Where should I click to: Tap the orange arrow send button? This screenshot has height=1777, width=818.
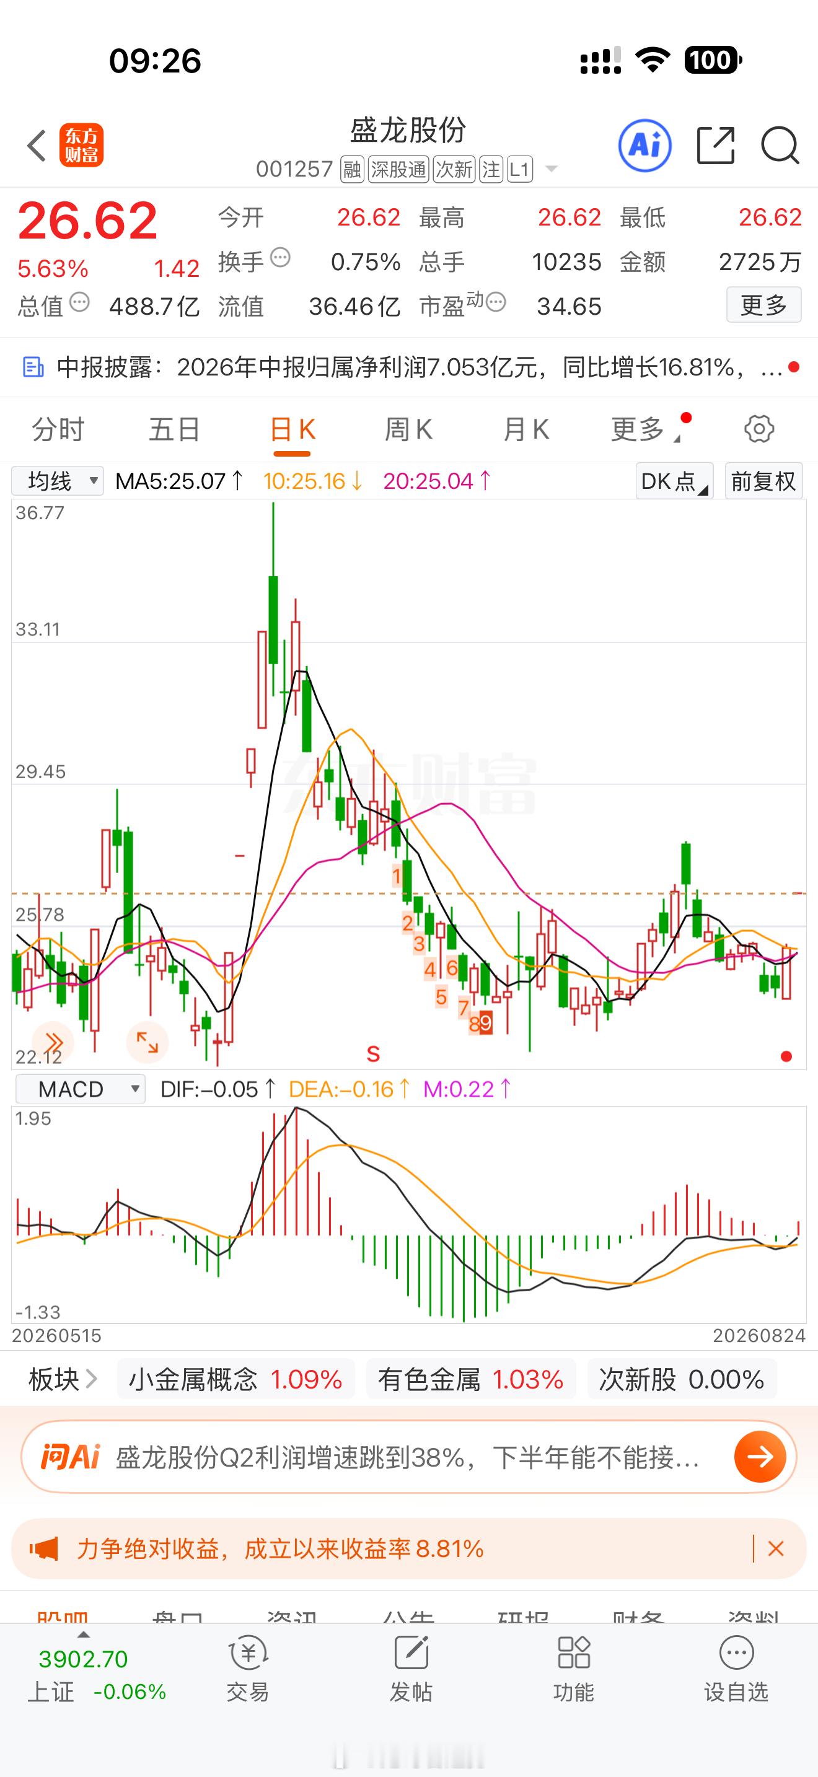(760, 1457)
